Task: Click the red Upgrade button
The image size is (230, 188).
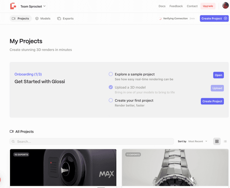Action: pyautogui.click(x=208, y=6)
